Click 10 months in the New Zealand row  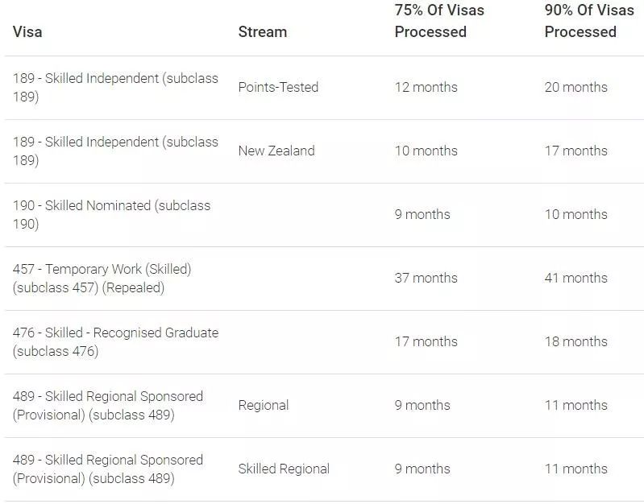426,151
